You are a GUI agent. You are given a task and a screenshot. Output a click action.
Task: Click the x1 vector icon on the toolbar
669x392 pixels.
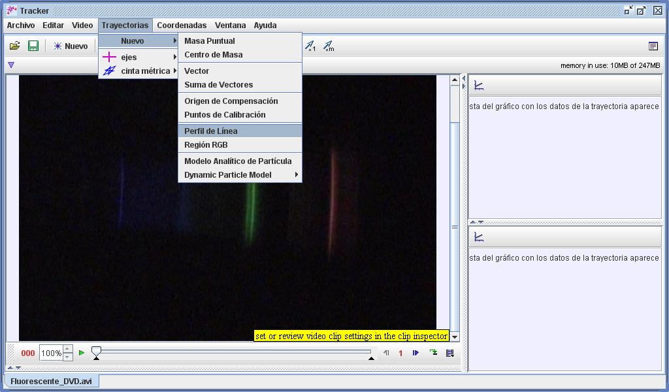tap(309, 46)
